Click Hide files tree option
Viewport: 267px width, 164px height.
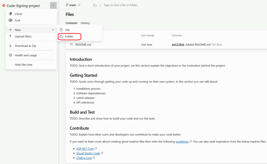(23, 64)
